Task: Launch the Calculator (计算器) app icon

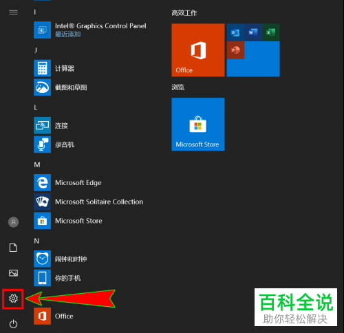Action: pos(42,68)
